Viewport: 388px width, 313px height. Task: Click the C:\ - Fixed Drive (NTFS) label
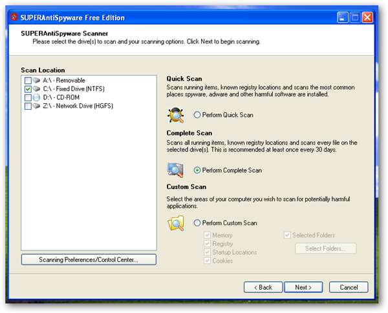pyautogui.click(x=74, y=88)
